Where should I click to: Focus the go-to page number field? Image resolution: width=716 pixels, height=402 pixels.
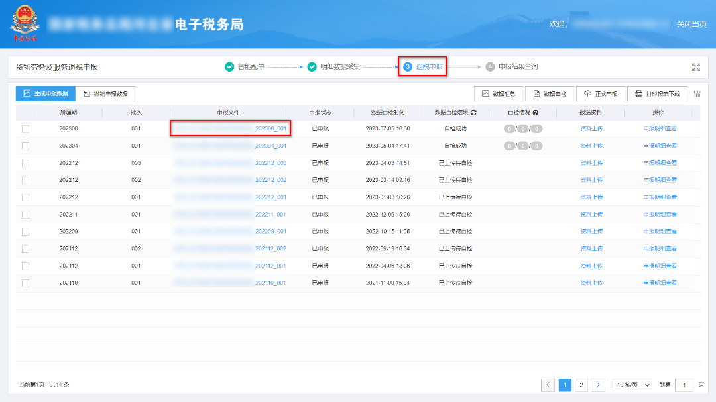pyautogui.click(x=684, y=385)
